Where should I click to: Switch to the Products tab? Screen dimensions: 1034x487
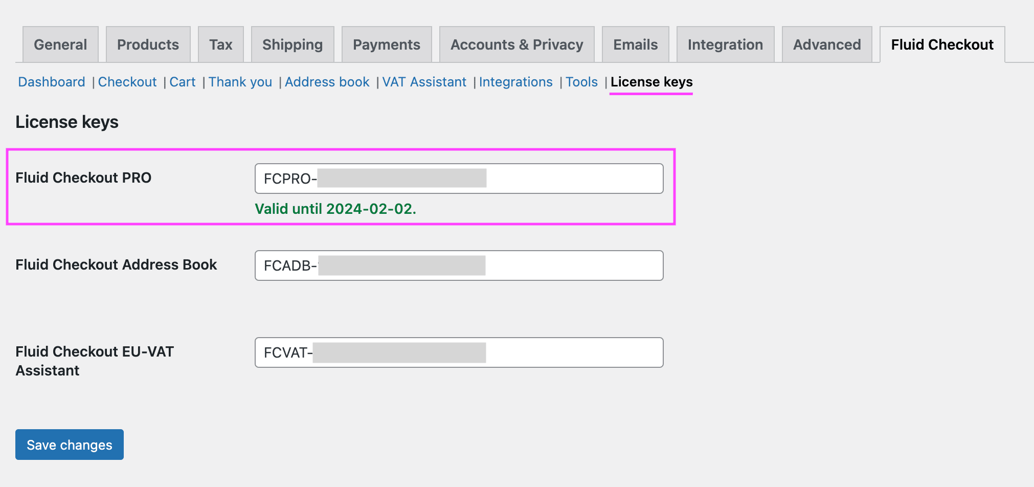tap(148, 45)
